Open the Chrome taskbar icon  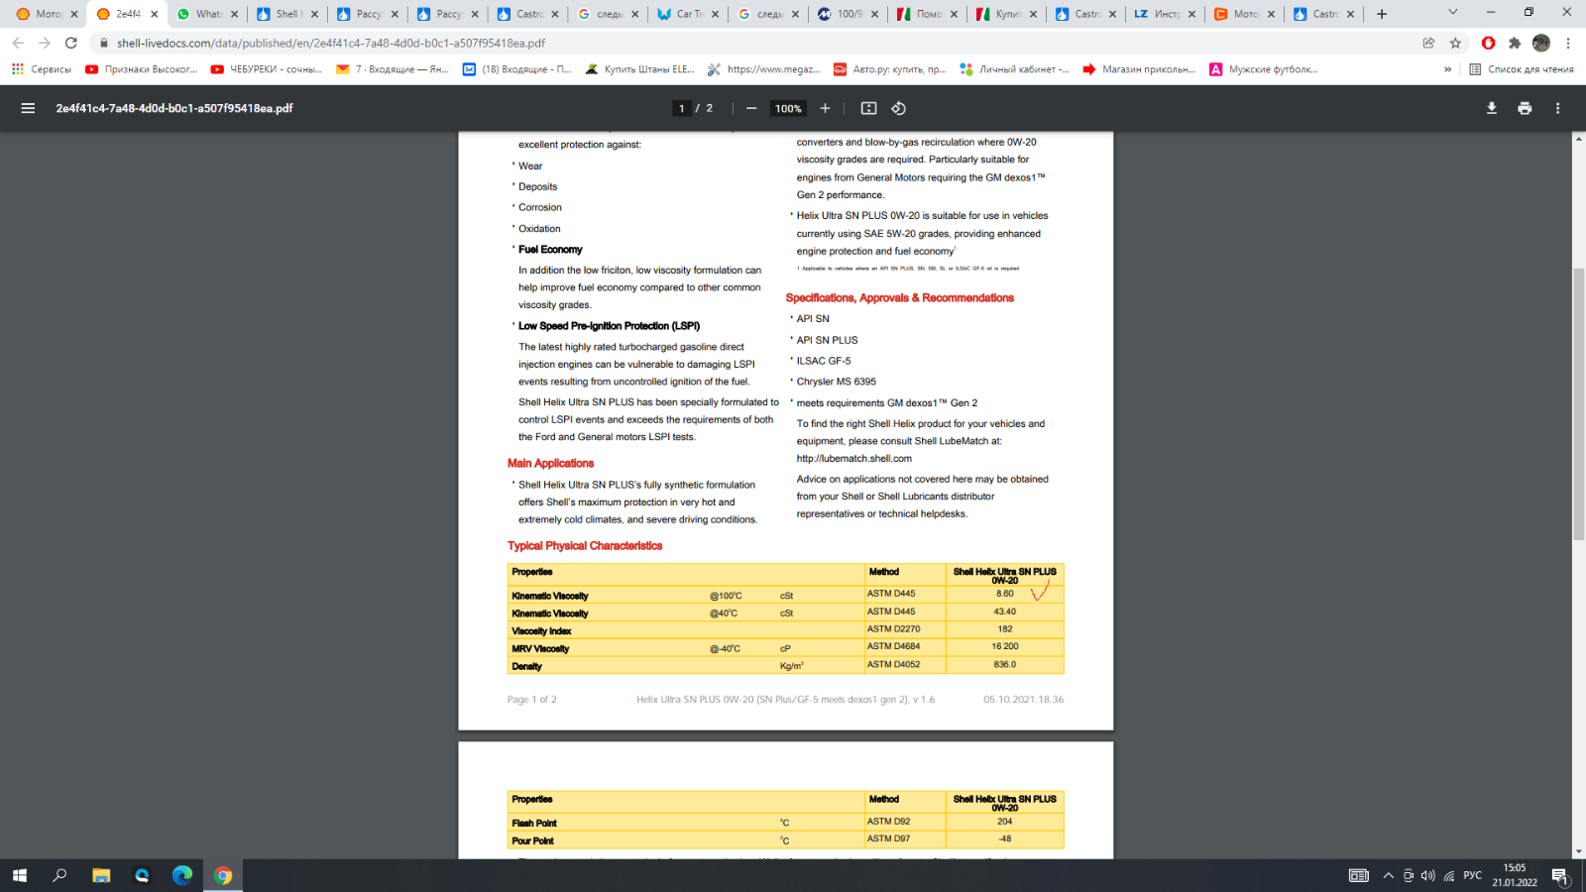coord(223,875)
